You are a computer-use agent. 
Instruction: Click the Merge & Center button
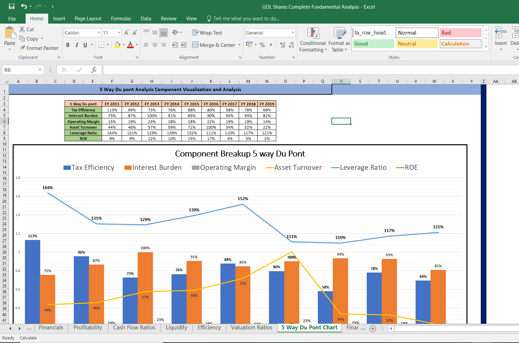click(214, 45)
